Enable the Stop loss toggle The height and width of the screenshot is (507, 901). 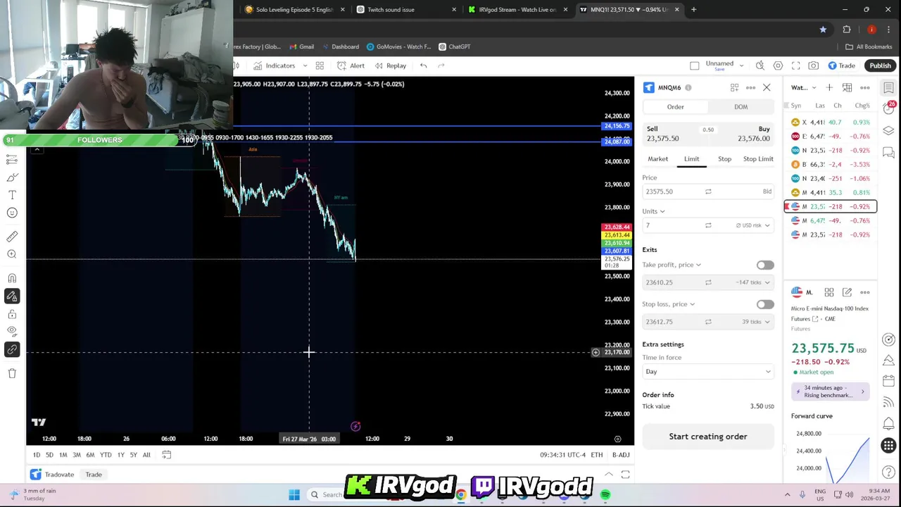(764, 305)
